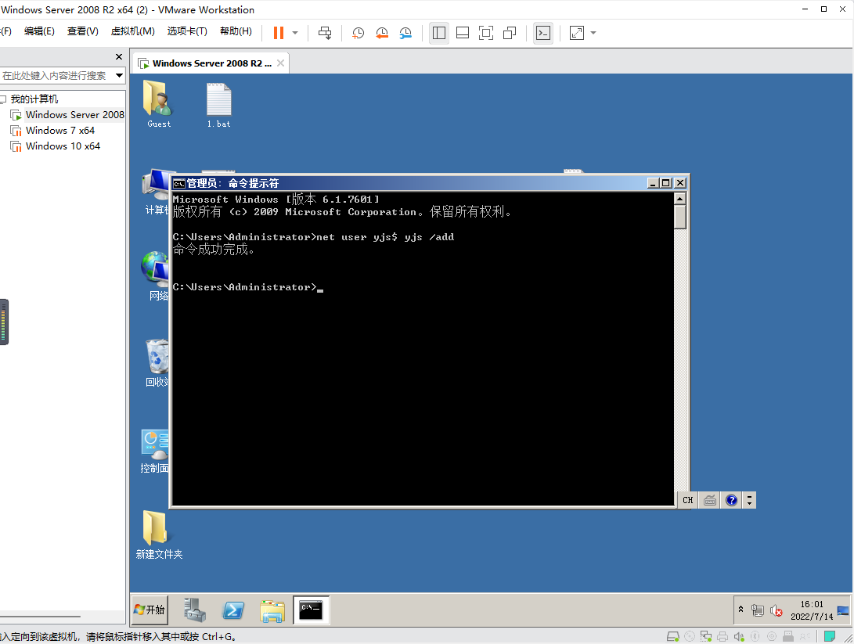Screen dimensions: 854x644
Task: Click the language bar keyboard icon
Action: [710, 500]
